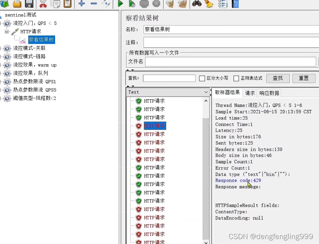Click the grey Stop toolbar icon
This screenshot has width=319, height=244.
click(x=144, y=3)
